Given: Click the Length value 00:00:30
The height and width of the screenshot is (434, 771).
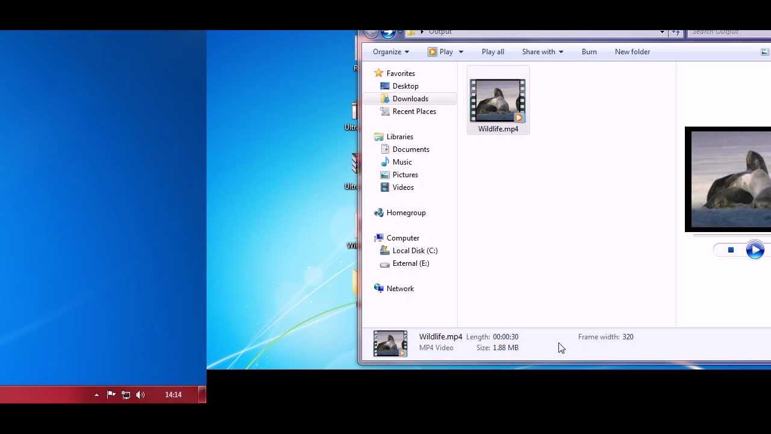Looking at the screenshot, I should (x=505, y=337).
